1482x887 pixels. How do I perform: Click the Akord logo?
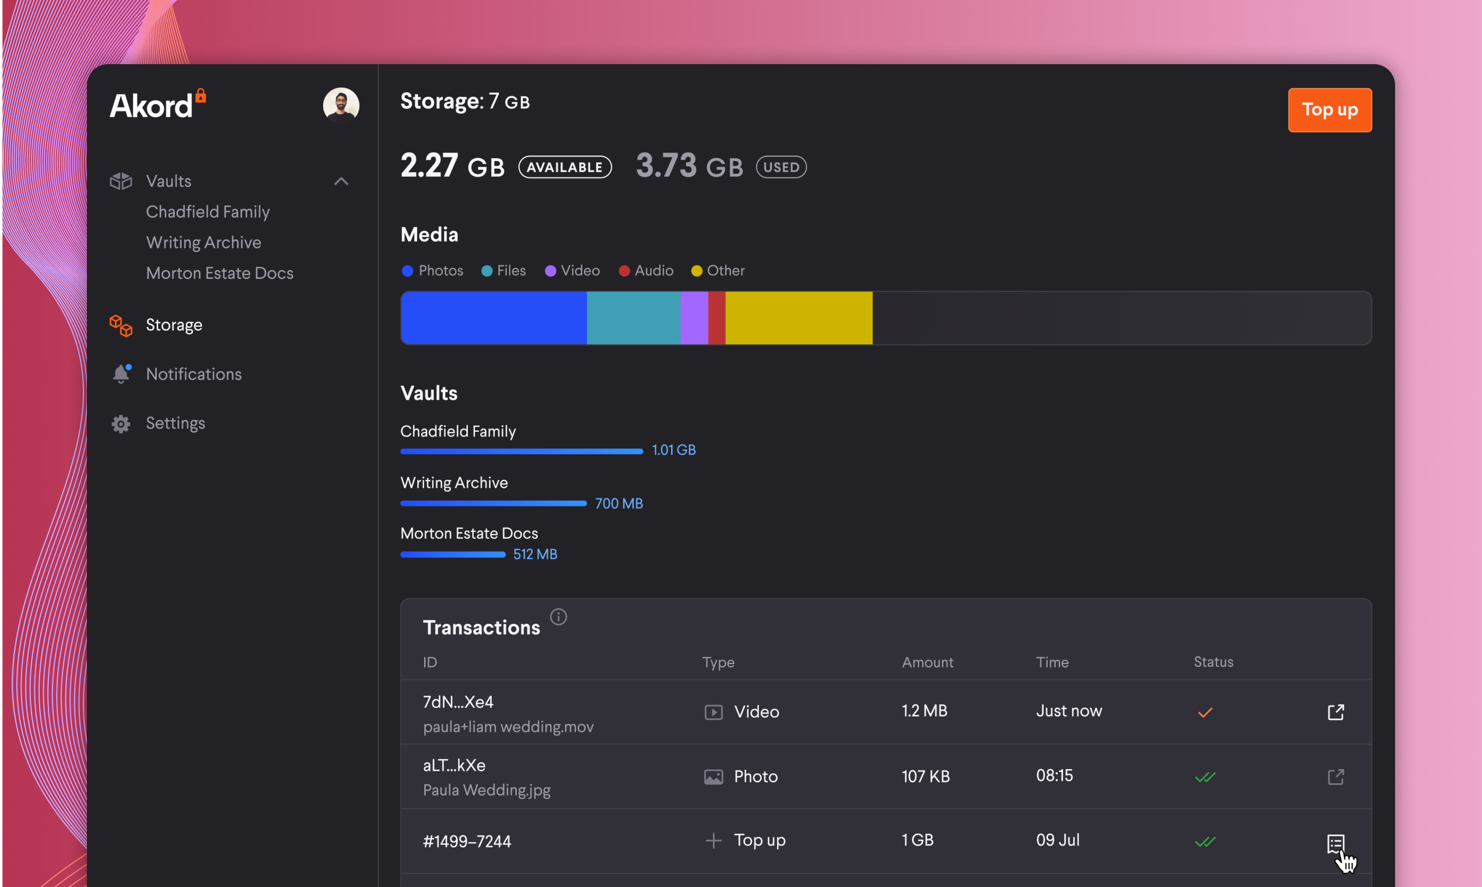tap(156, 106)
